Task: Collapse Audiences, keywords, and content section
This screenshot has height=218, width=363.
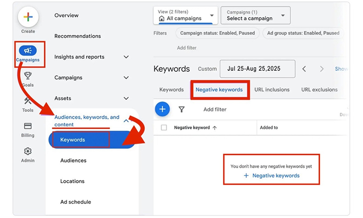Action: coord(126,121)
